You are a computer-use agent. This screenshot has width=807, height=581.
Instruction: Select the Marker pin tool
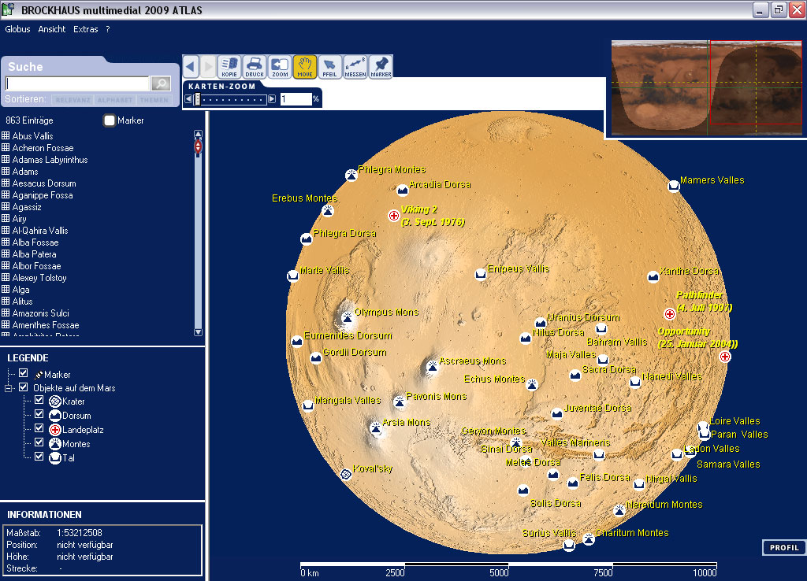381,66
